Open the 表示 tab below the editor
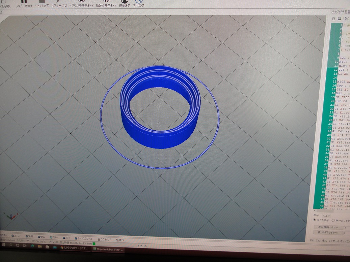The height and width of the screenshot is (262, 350). click(316, 215)
